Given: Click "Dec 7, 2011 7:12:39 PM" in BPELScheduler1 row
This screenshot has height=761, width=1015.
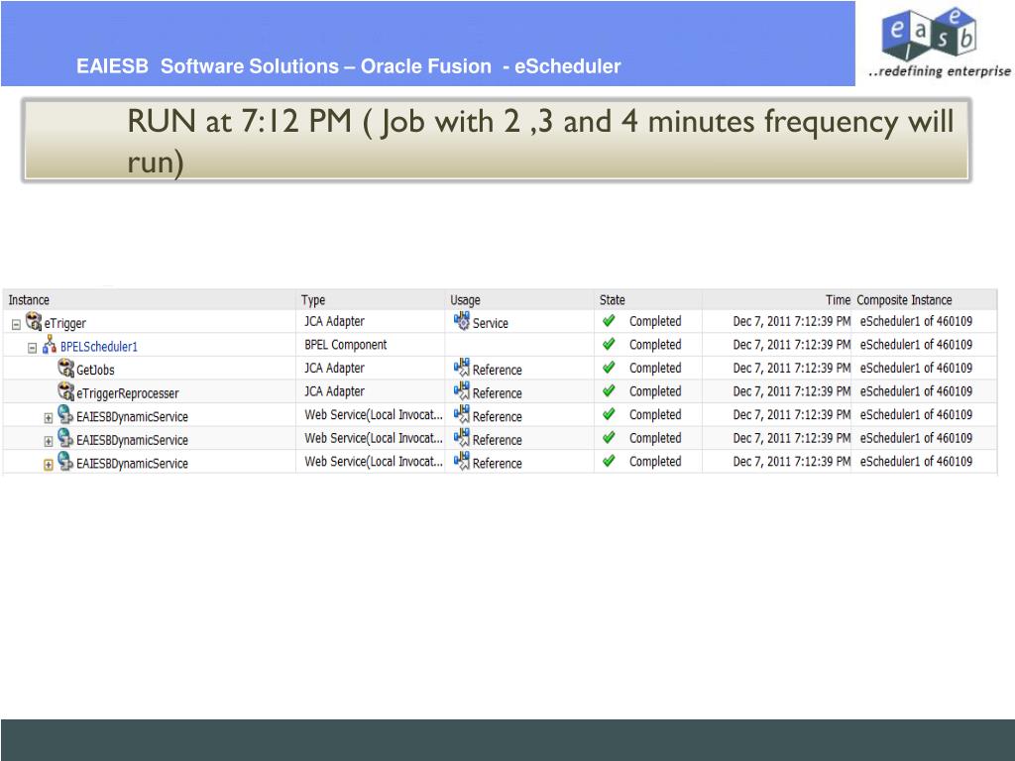Looking at the screenshot, I should [792, 345].
